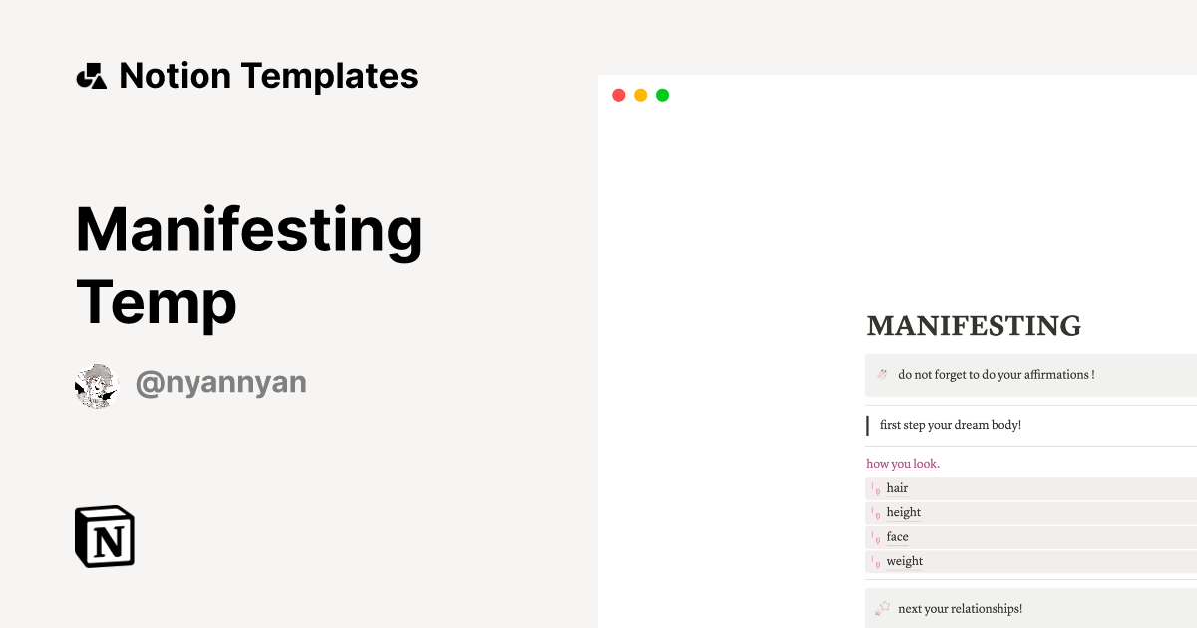Image resolution: width=1197 pixels, height=628 pixels.
Task: Visit the @nyannyan profile link
Action: click(221, 382)
